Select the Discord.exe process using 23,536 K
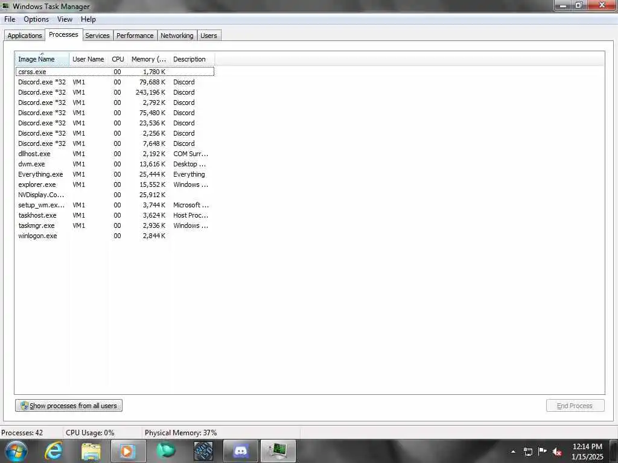 (115, 123)
